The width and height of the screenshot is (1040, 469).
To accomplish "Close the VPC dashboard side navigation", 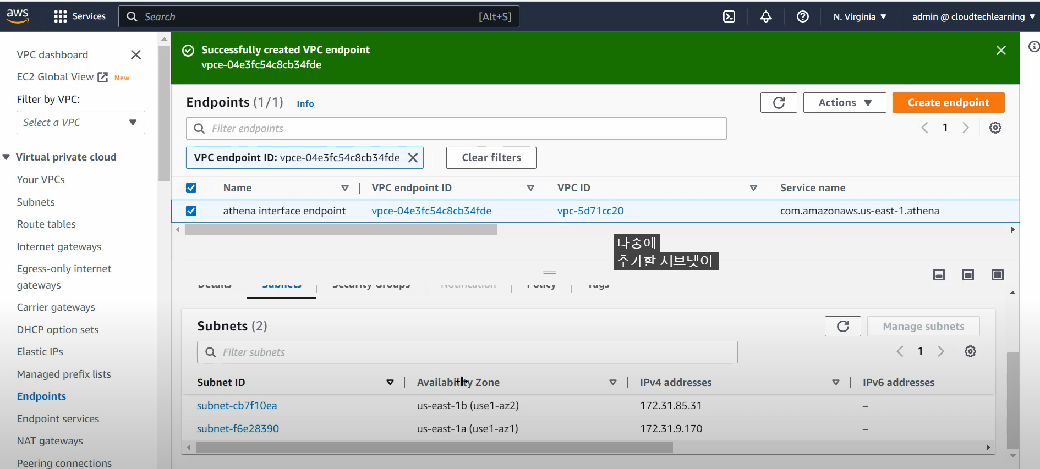I will pyautogui.click(x=136, y=54).
